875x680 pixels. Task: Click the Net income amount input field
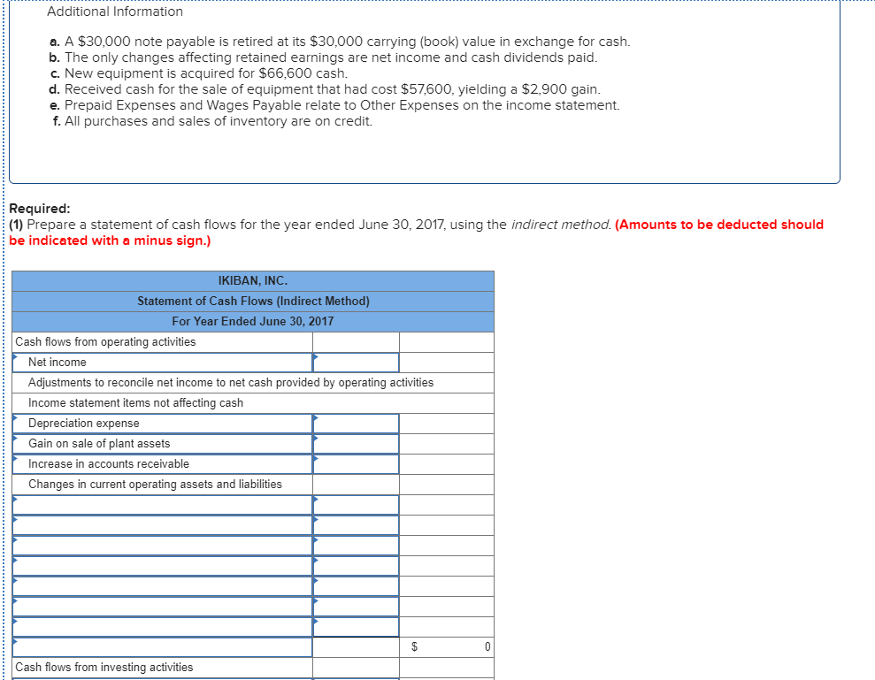coord(356,362)
